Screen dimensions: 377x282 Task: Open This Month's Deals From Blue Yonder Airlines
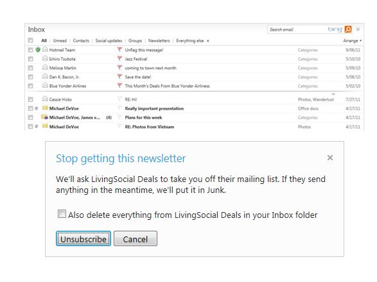168,86
